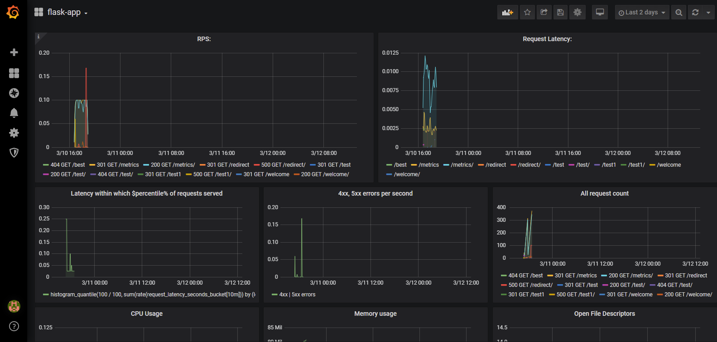717x342 pixels.
Task: Toggle 200 GET /welcome/ series in RPS legend
Action: [325, 174]
